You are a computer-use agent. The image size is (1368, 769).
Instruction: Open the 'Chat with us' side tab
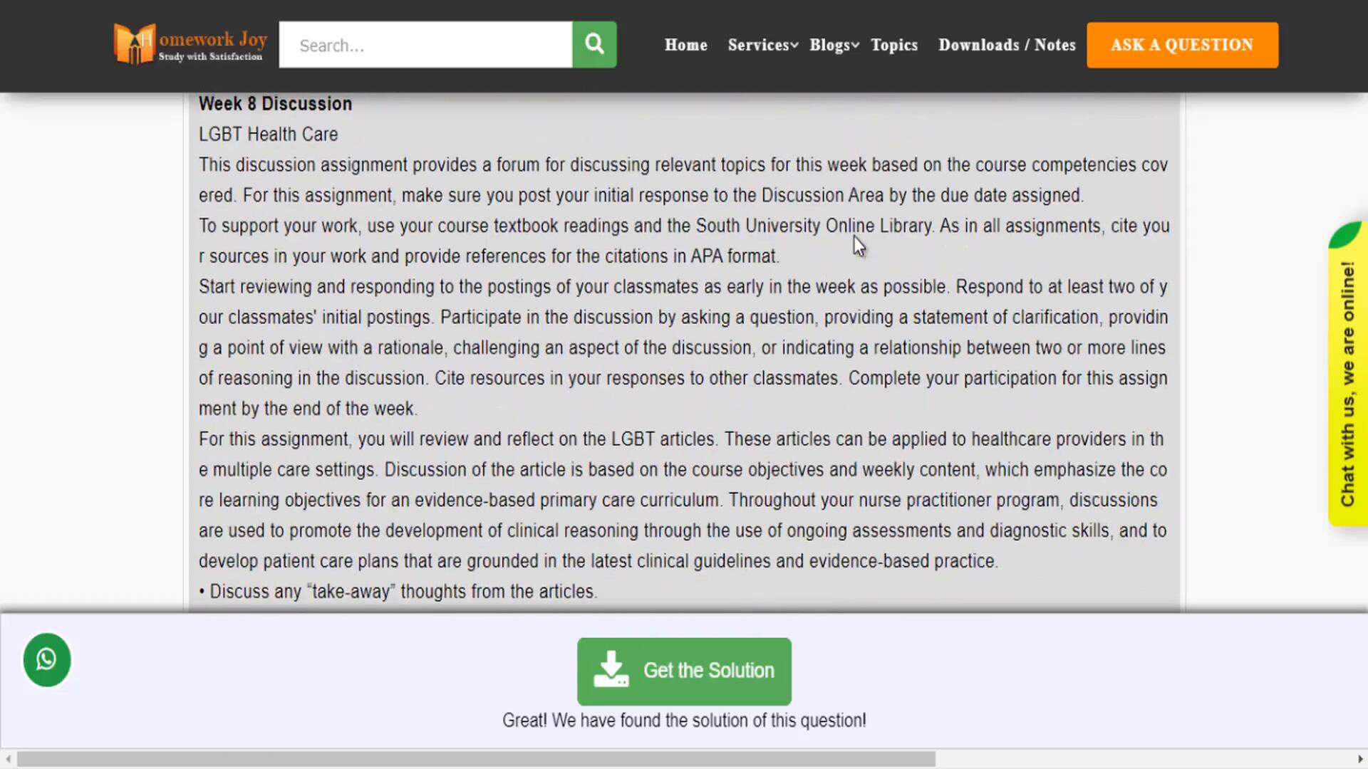click(x=1347, y=384)
